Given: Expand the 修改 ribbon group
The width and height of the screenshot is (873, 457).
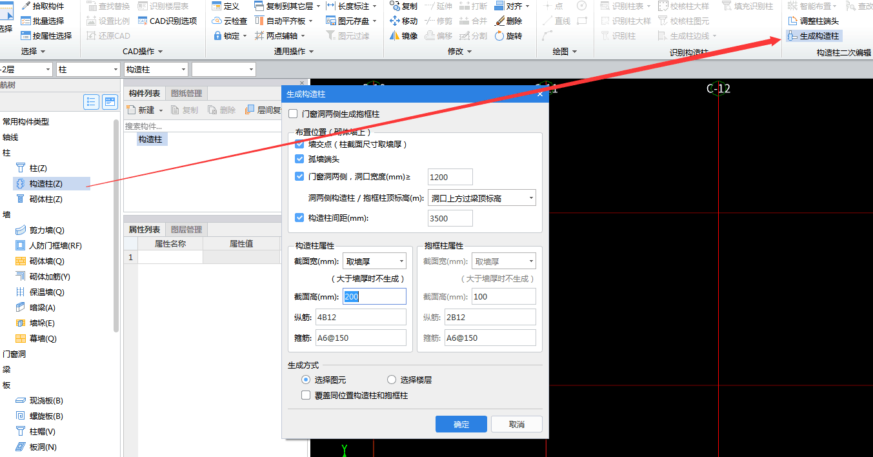Looking at the screenshot, I should pos(459,52).
